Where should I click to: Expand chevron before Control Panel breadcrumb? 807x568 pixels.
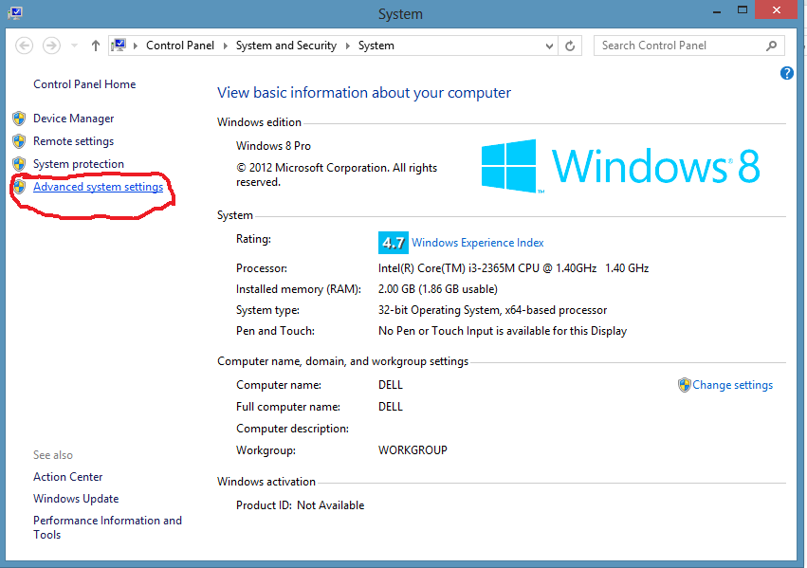coord(136,46)
